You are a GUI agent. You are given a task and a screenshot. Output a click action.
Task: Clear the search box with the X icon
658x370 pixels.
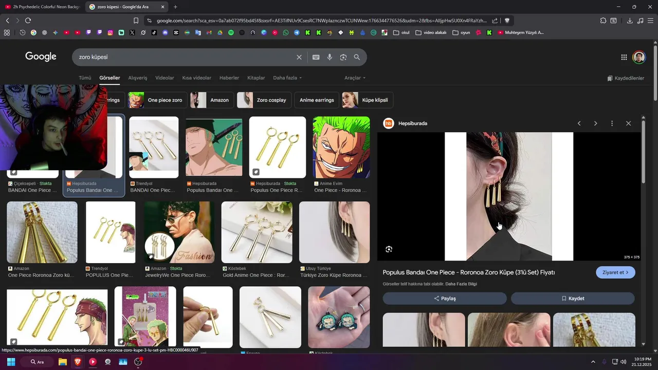coord(299,57)
